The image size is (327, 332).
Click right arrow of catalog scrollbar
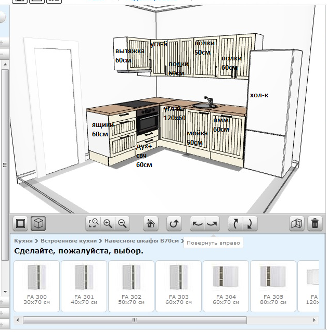[315, 320]
